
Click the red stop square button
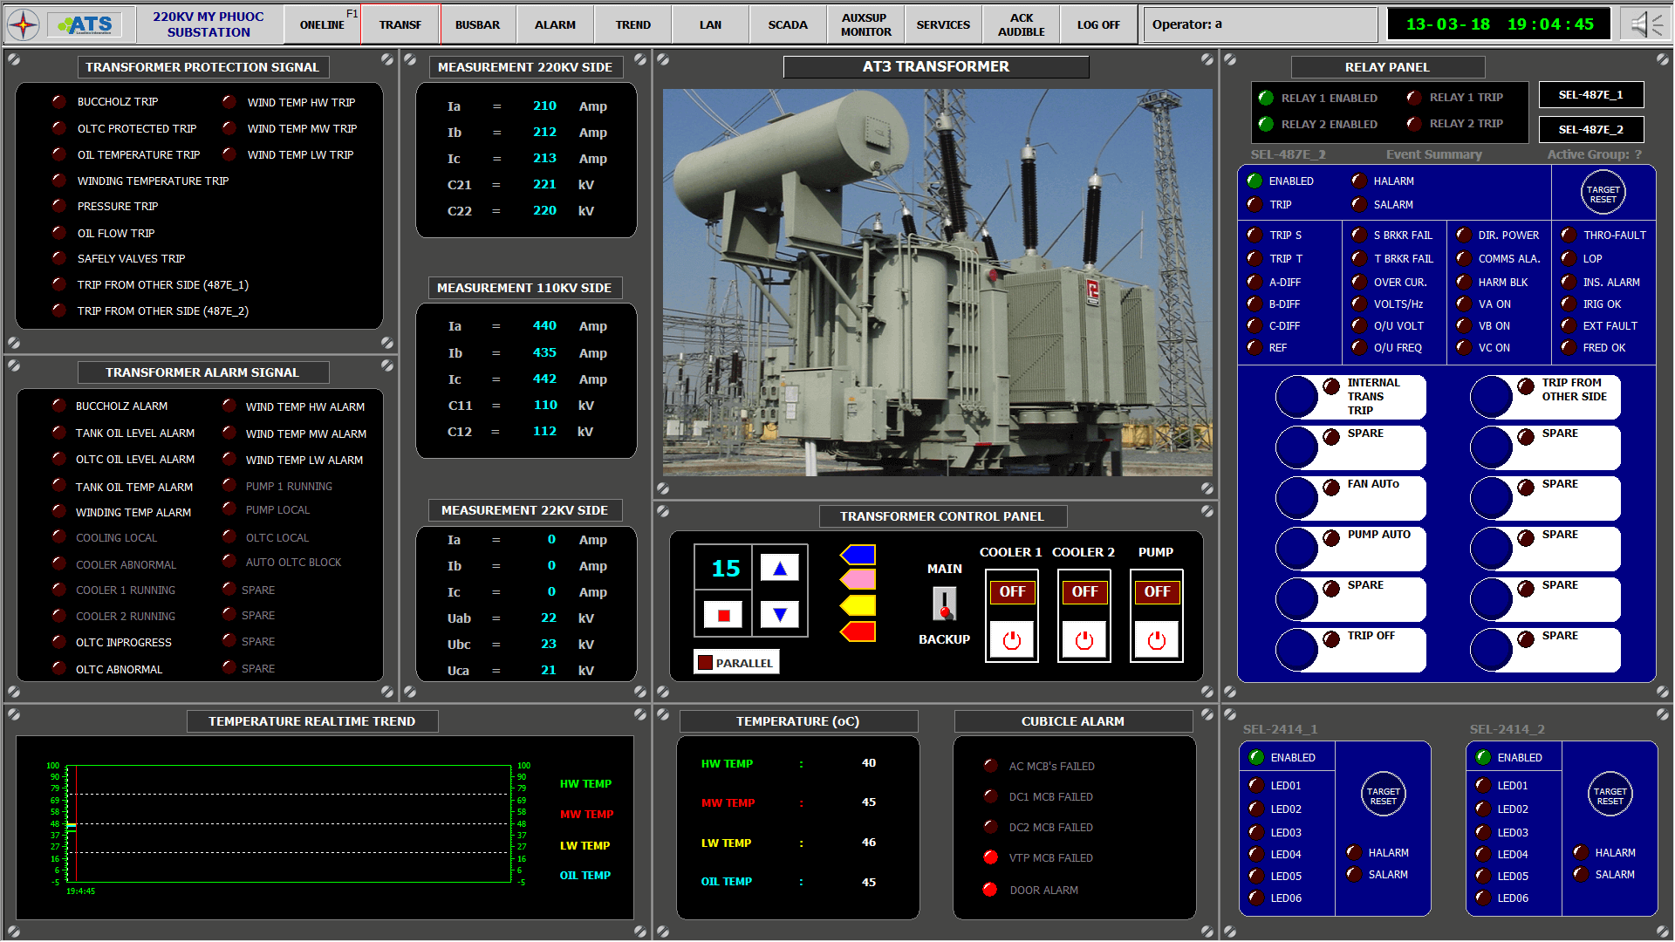723,615
